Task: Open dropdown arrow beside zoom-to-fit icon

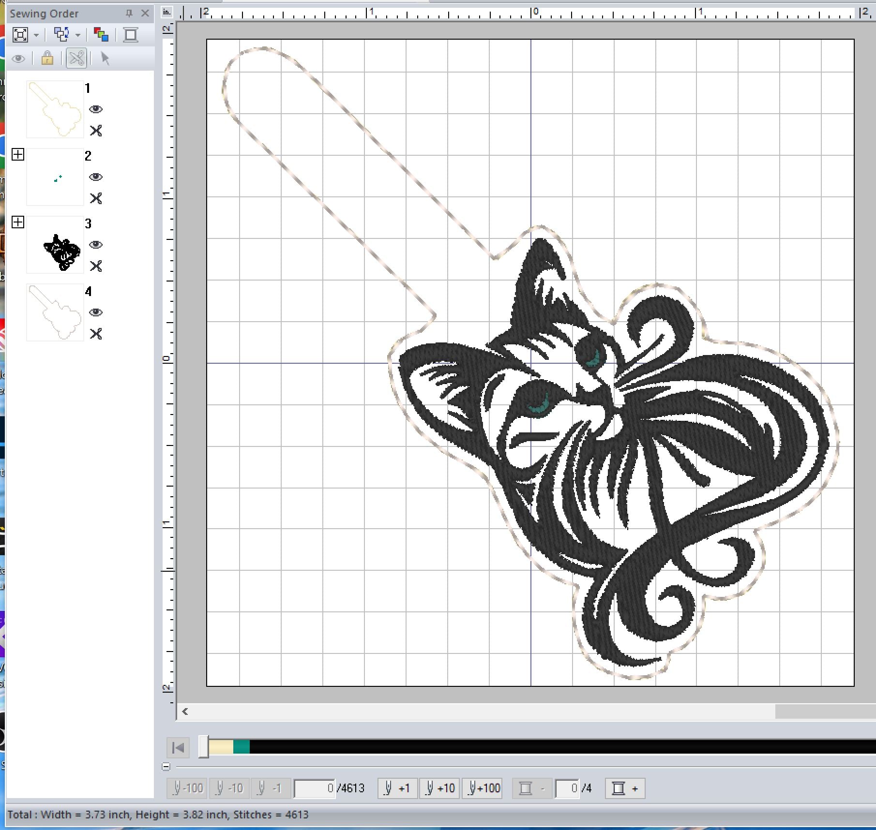Action: (x=36, y=35)
